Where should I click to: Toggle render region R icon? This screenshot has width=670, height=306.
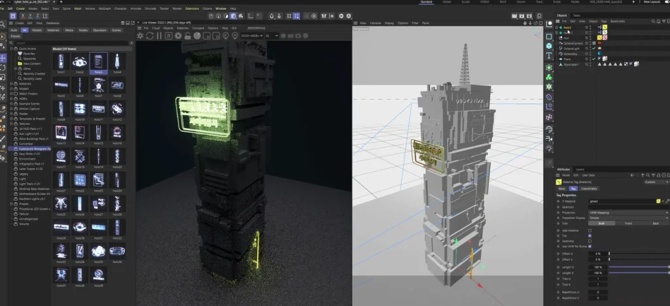[169, 36]
